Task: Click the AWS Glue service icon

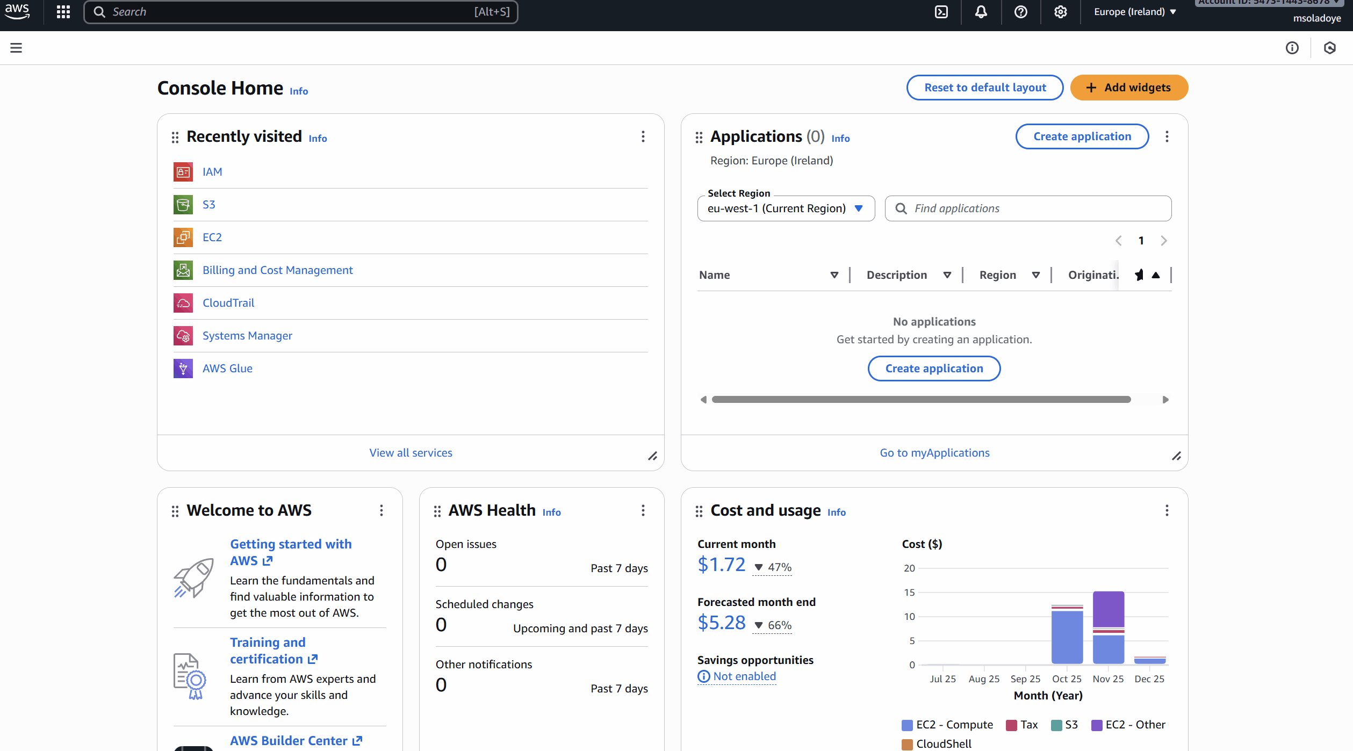Action: (x=183, y=368)
